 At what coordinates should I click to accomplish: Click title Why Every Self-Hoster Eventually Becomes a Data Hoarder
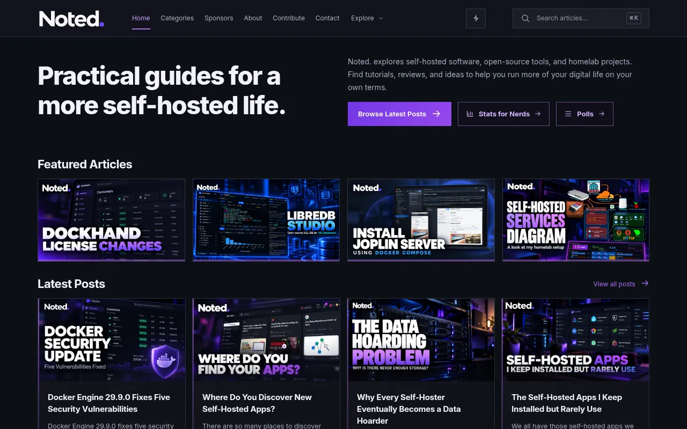409,409
